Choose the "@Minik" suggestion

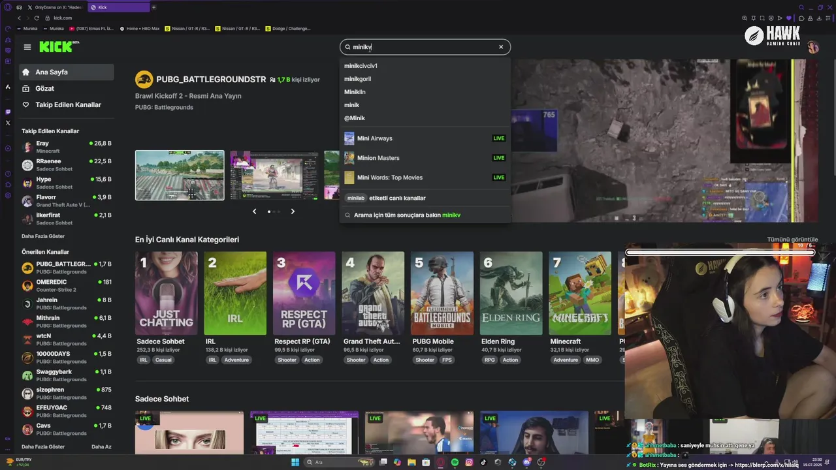(355, 118)
